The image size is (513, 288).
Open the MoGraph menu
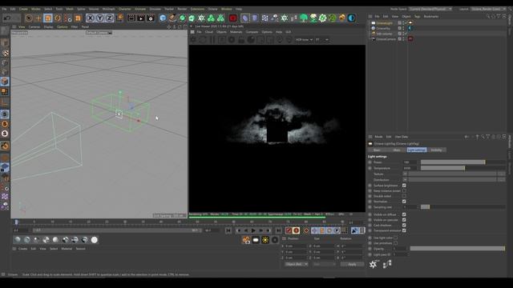(x=109, y=9)
